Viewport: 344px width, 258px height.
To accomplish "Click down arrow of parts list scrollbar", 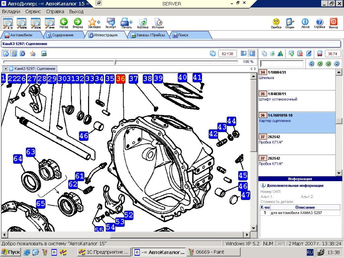I will 339,173.
